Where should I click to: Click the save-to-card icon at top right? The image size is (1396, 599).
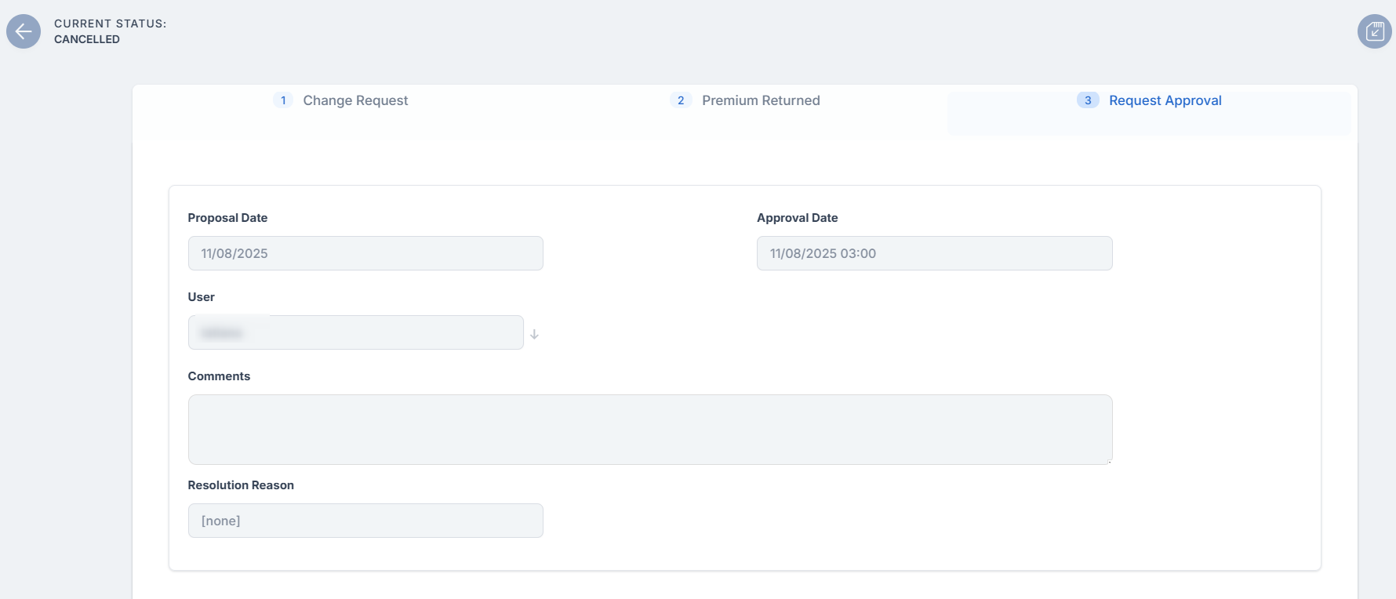click(1374, 31)
